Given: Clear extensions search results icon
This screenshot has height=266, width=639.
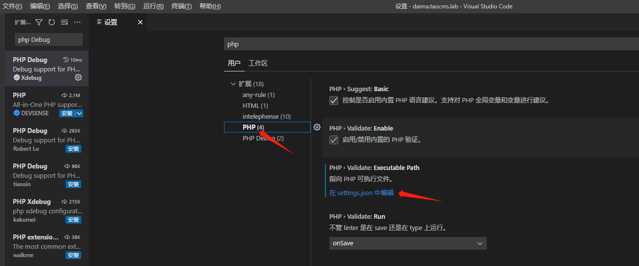Looking at the screenshot, I should [64, 22].
